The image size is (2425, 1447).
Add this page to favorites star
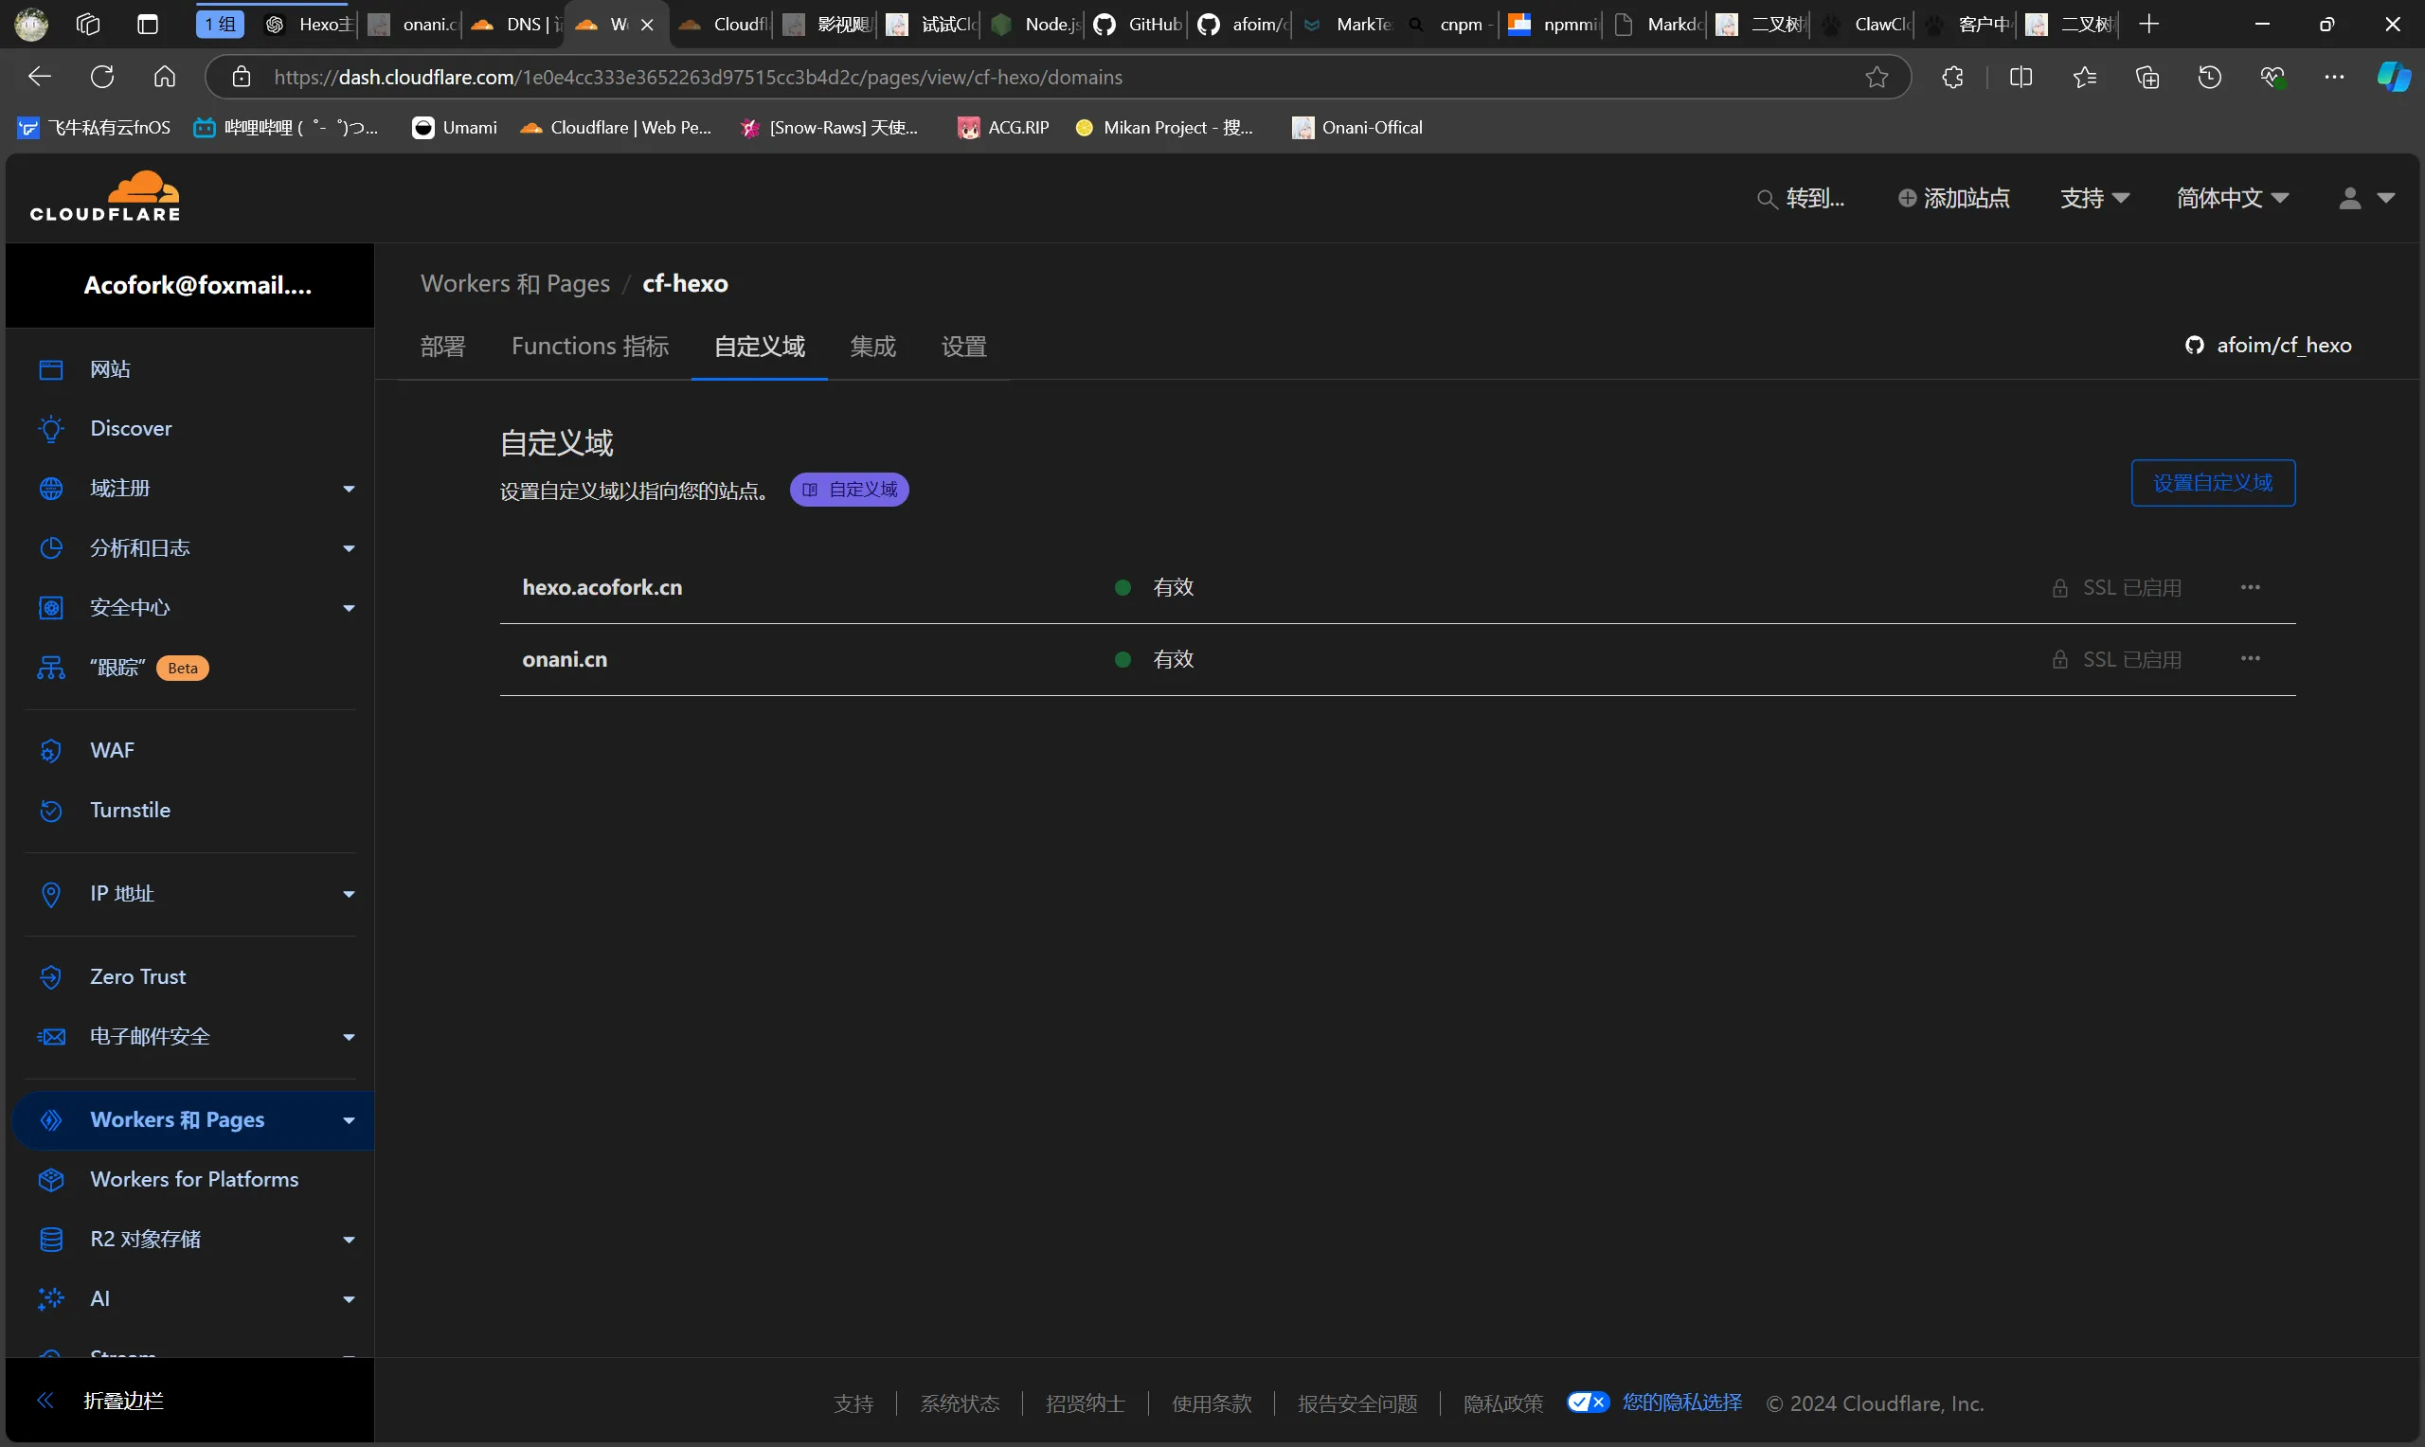click(x=1876, y=77)
